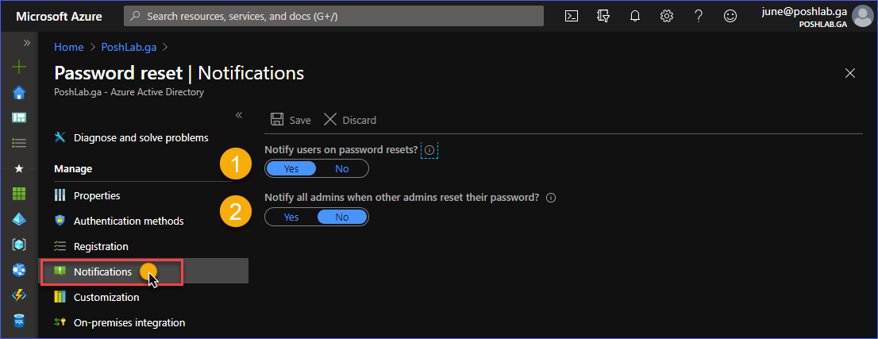Click the Discard button

pos(350,120)
